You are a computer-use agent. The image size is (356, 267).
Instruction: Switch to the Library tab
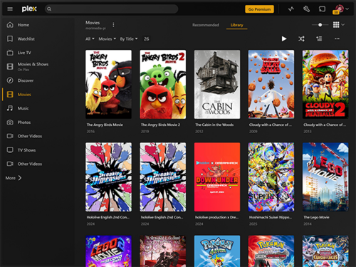pos(236,25)
